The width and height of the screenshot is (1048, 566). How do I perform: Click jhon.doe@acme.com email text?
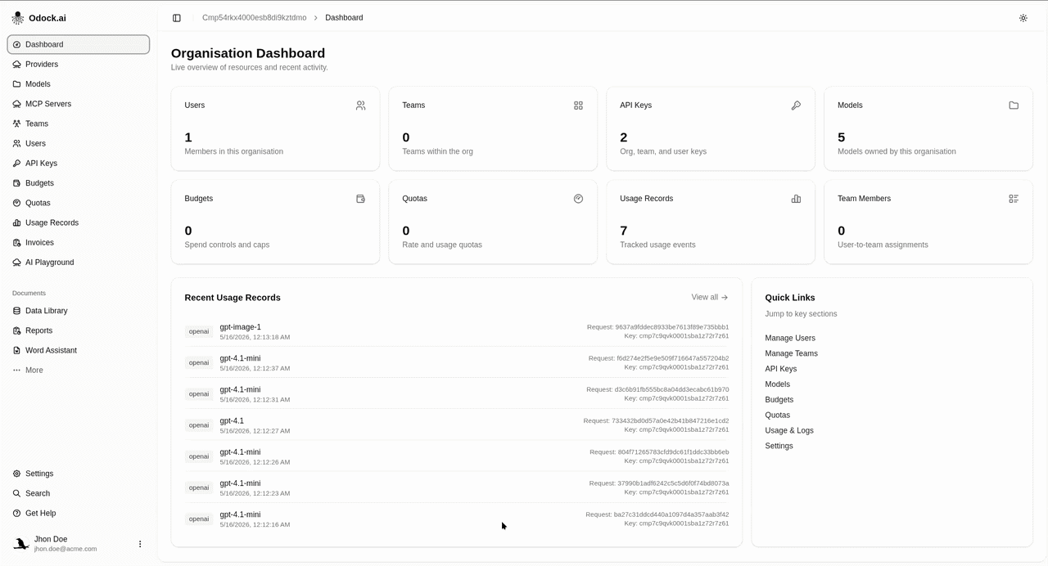pos(65,549)
